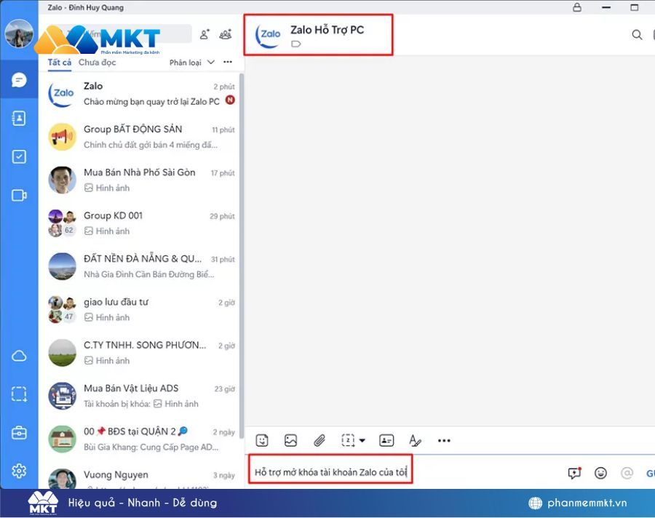Screen dimensions: 655x518
Task: Open the BĐS tại QUẬN 2 chat
Action: pos(140,439)
